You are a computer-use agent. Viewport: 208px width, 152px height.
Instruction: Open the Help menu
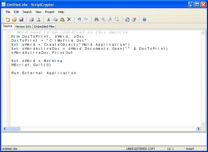[x=61, y=12]
